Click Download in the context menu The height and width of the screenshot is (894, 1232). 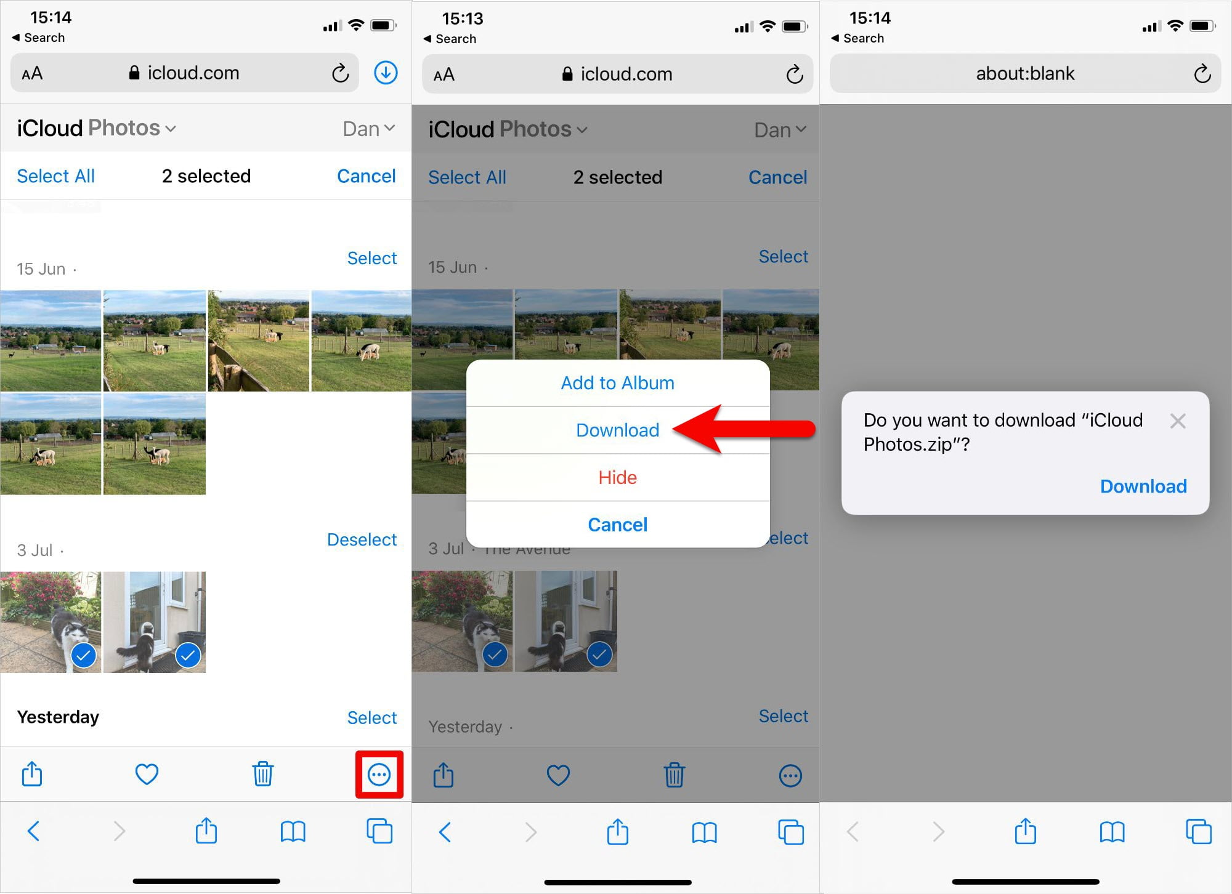pyautogui.click(x=617, y=429)
